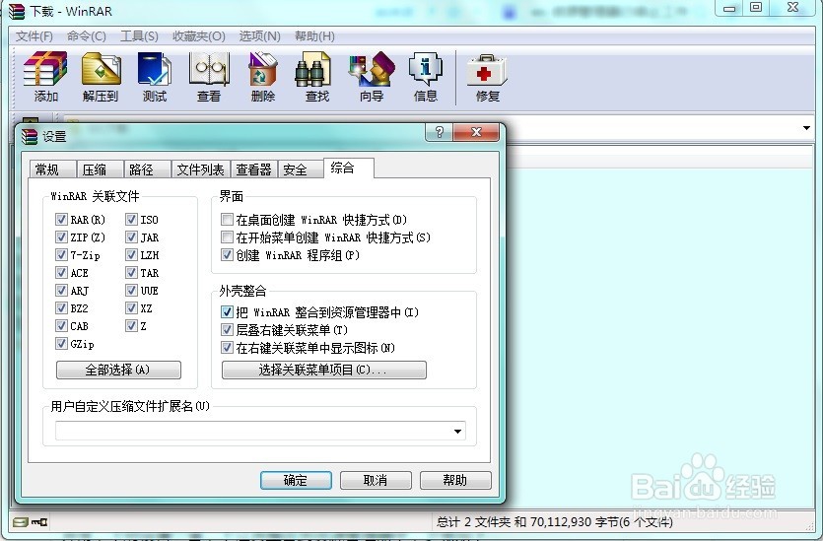This screenshot has width=823, height=541.
Task: Switch to the 压缩 tab
Action: click(100, 169)
